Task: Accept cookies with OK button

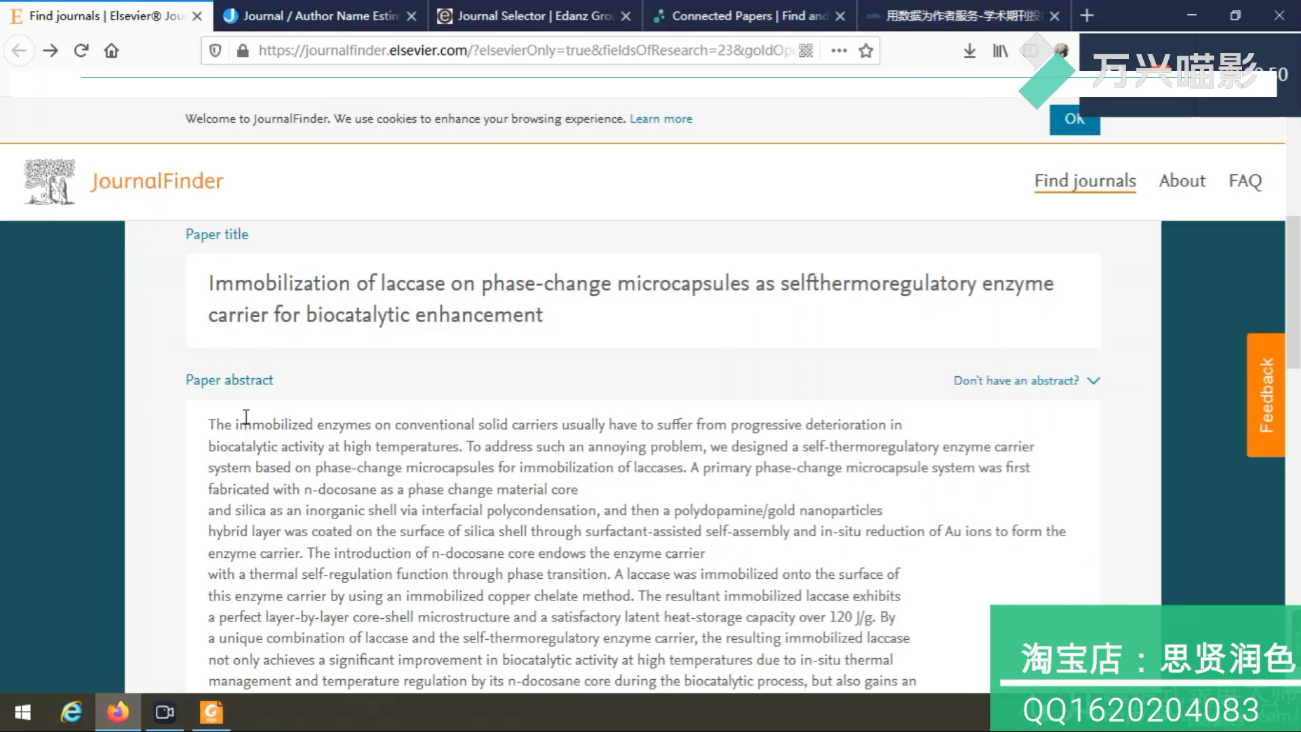Action: point(1075,119)
